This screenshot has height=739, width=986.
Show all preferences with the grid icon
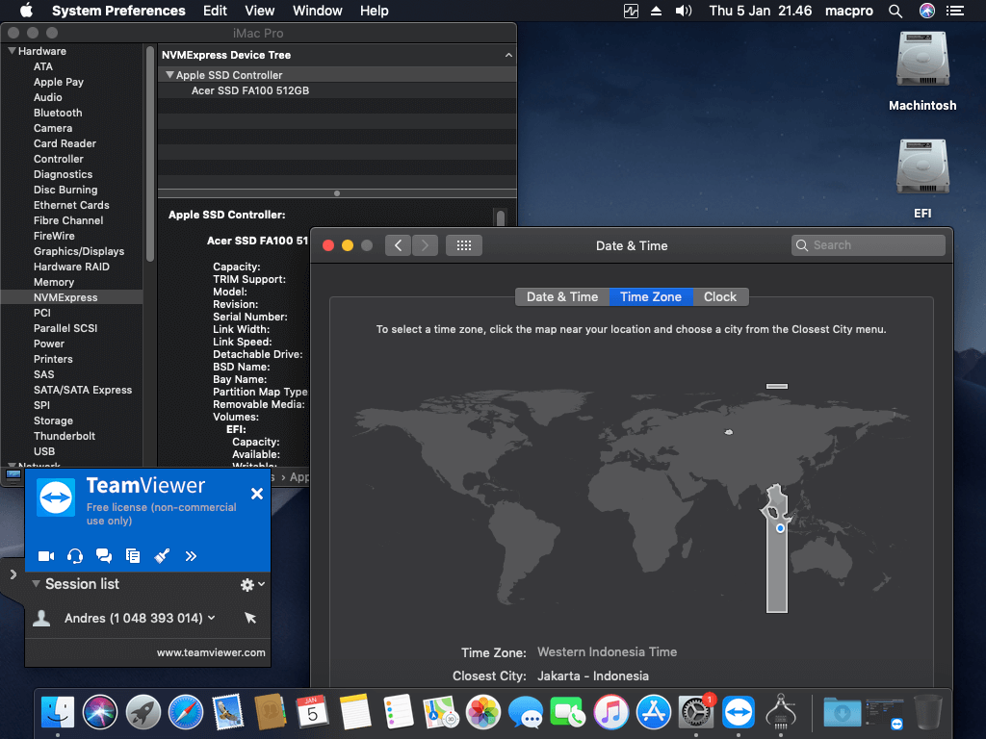click(464, 245)
